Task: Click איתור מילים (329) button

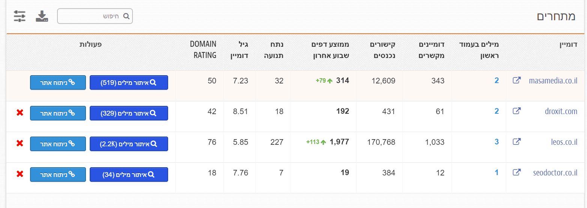Action: pyautogui.click(x=129, y=113)
